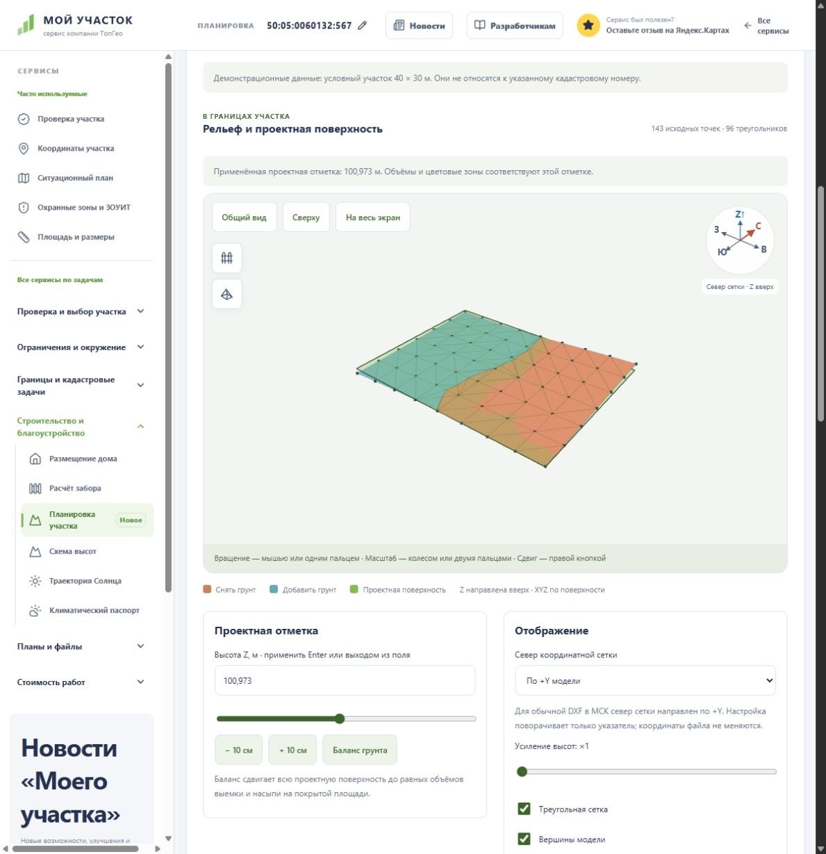This screenshot has width=826, height=854.
Task: Click the Траектория Солнца sun icon
Action: point(35,581)
